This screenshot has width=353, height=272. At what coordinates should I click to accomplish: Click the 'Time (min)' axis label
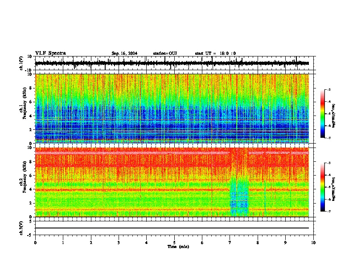click(178, 247)
